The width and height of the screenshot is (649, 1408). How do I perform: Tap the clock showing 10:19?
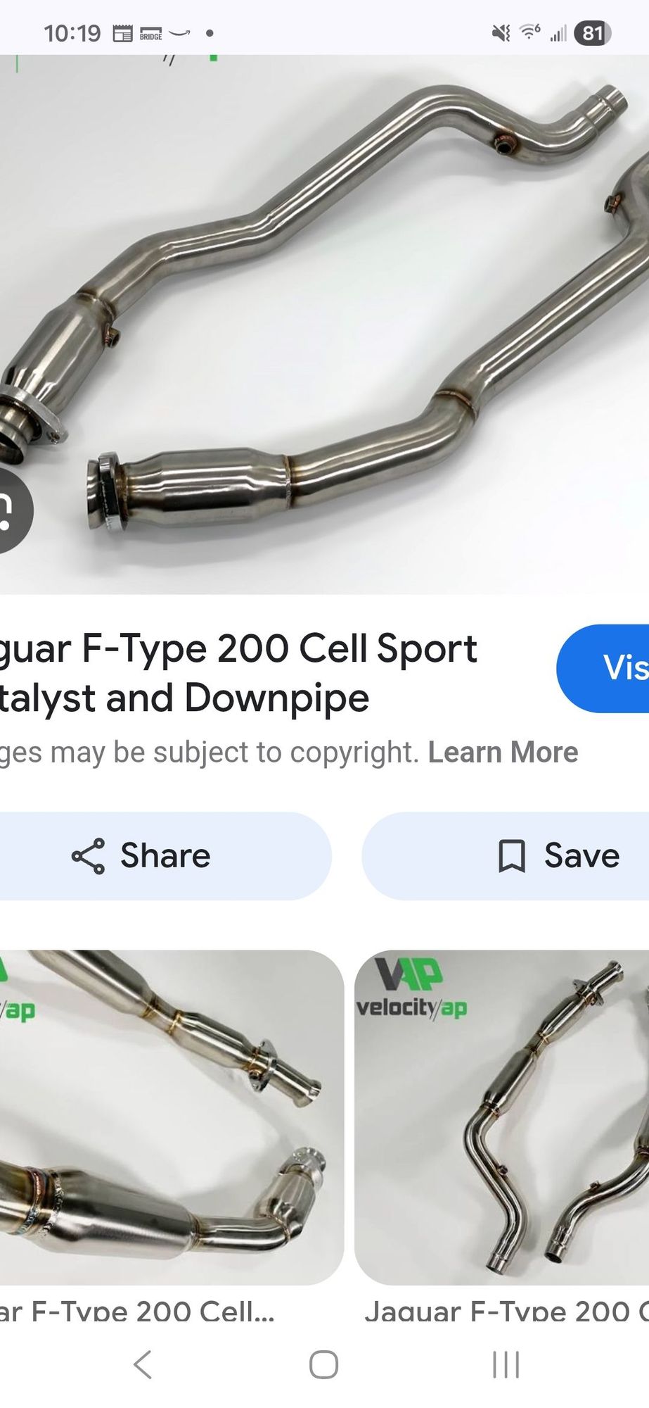pyautogui.click(x=72, y=33)
